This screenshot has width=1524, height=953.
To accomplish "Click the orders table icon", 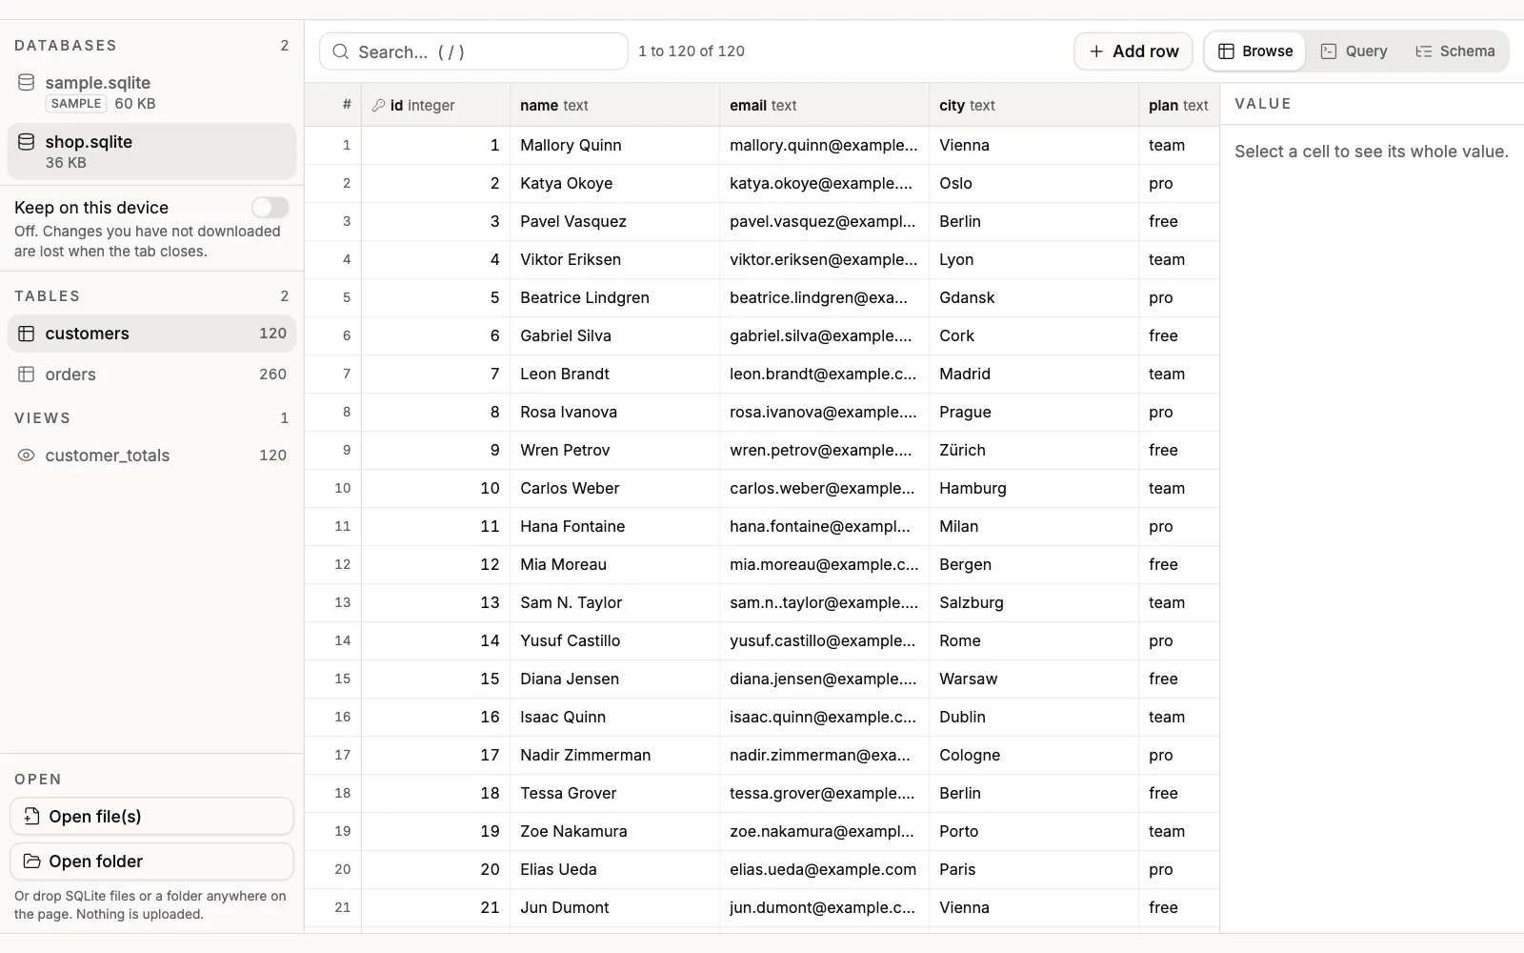I will point(27,375).
